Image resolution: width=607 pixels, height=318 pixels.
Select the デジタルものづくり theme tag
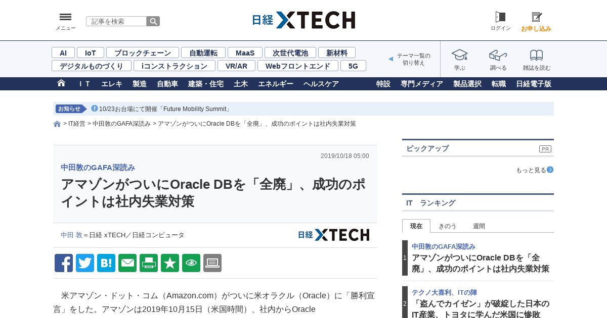(x=92, y=66)
